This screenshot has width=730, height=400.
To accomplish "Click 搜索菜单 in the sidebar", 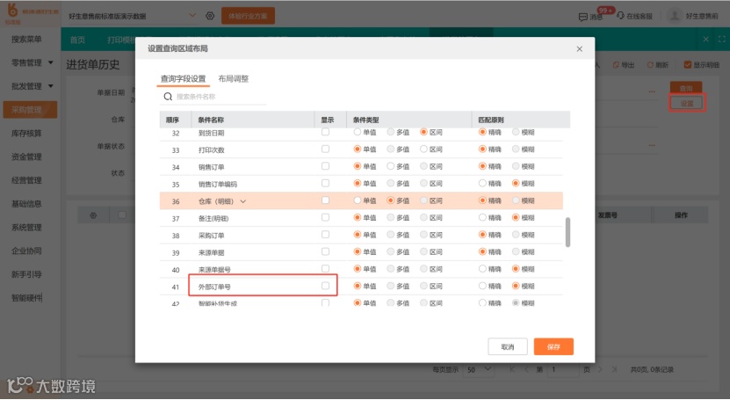I will click(x=26, y=40).
